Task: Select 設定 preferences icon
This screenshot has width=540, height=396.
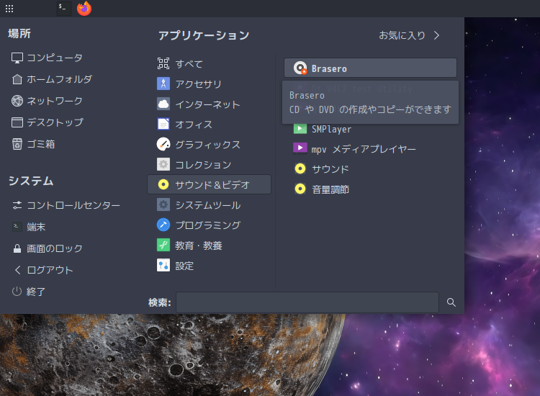Action: tap(163, 265)
